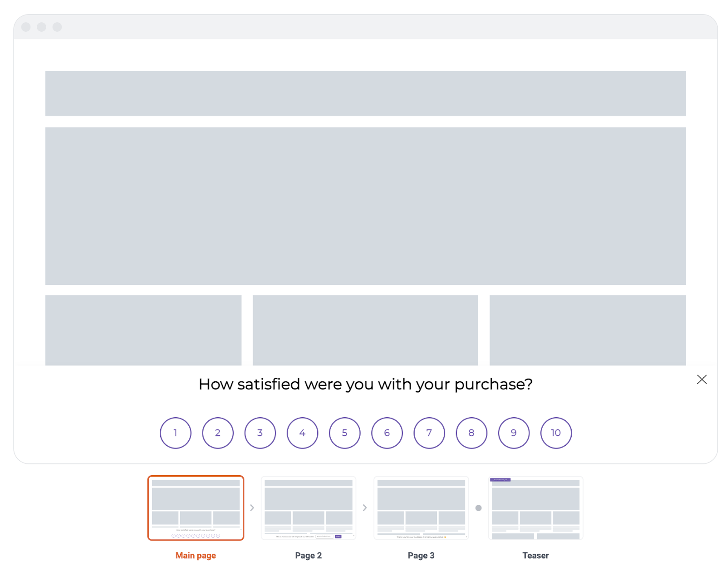Select rating 2 circle

click(x=218, y=433)
